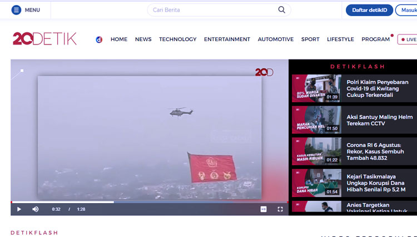The image size is (417, 237).
Task: Open 'Polri Klaim Penyebaran Covid-19' headline
Action: pyautogui.click(x=378, y=88)
